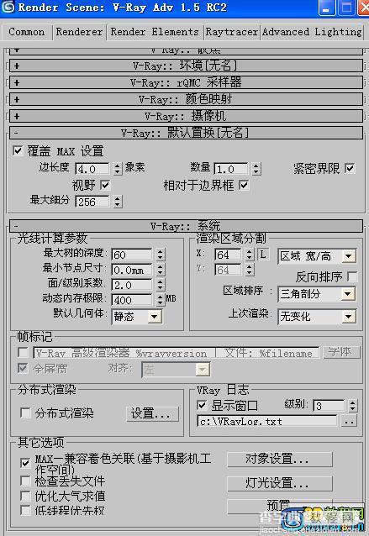Toggle the L lock button for region size
This screenshot has height=536, width=369.
click(262, 255)
